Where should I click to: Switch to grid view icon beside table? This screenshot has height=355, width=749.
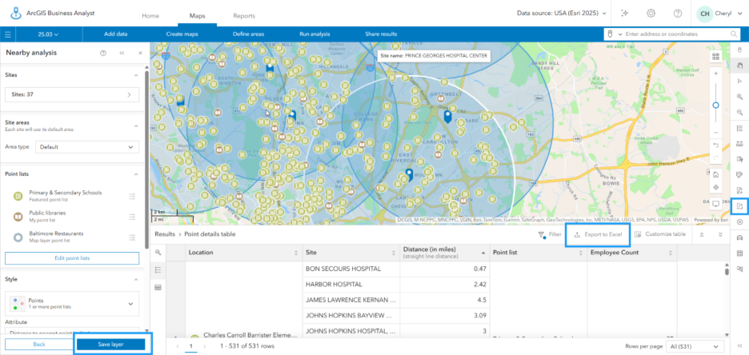(x=158, y=287)
